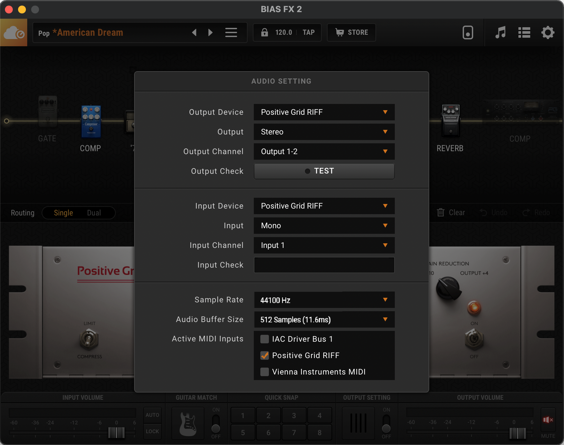This screenshot has width=564, height=445.
Task: Click the 120.0 tempo value
Action: point(284,32)
